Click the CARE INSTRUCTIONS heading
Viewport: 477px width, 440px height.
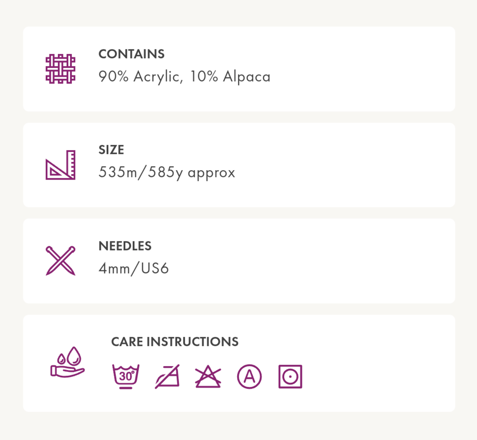pos(175,342)
